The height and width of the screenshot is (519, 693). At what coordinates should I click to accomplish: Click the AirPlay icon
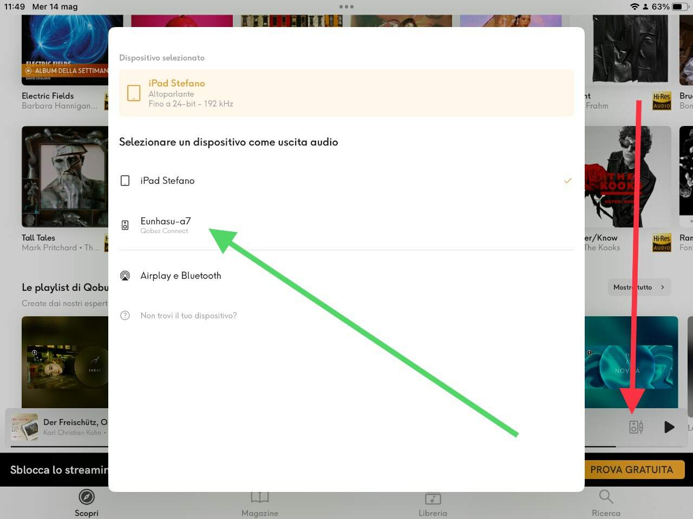point(125,276)
